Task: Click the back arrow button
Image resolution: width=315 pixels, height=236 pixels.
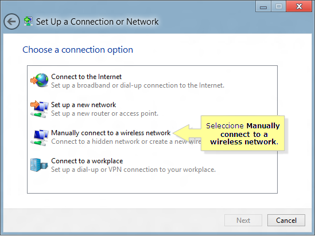Action: coord(11,21)
